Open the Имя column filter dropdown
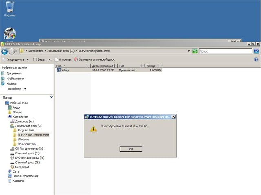Screen dimensions: 261x195 pyautogui.click(x=89, y=66)
